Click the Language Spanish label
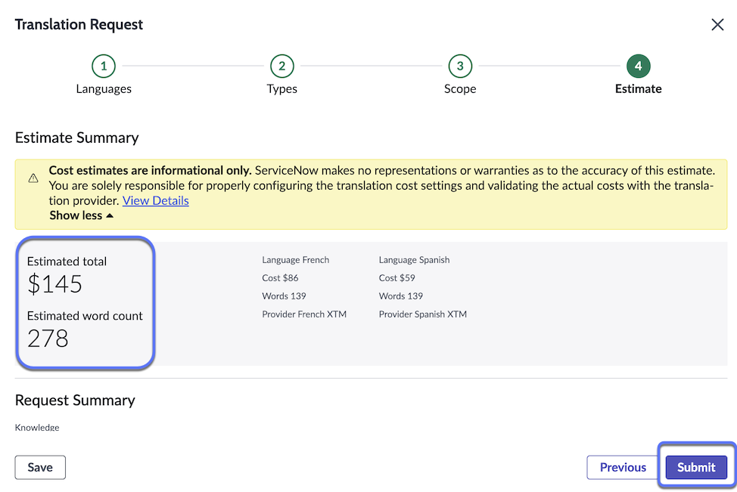This screenshot has height=492, width=737. [414, 260]
